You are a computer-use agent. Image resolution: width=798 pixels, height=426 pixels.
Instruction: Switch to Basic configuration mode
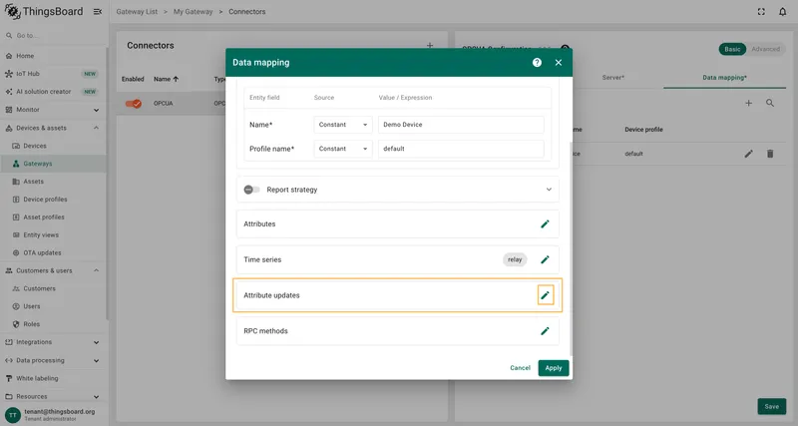tap(732, 49)
